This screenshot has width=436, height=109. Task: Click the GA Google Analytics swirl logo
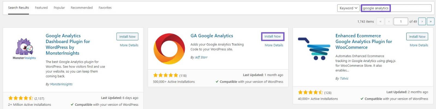pyautogui.click(x=169, y=49)
